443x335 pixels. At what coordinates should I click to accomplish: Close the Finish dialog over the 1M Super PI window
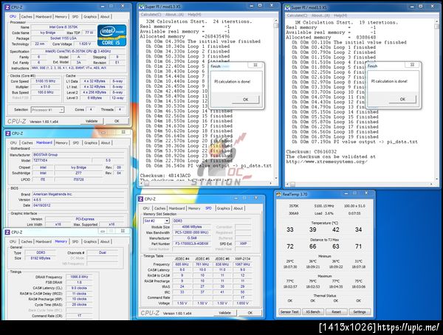[412, 65]
